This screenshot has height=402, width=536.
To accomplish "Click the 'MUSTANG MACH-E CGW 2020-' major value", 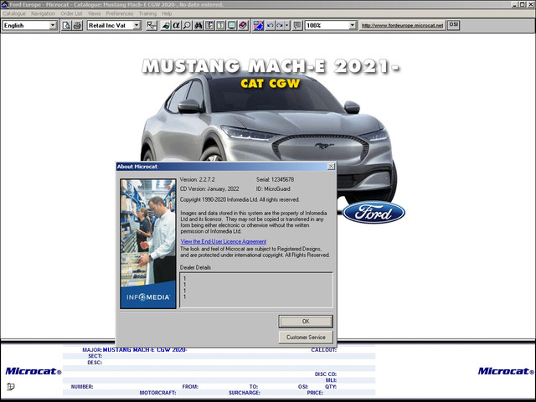I will coord(145,350).
